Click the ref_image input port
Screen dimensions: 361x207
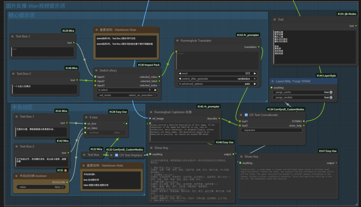(150, 118)
